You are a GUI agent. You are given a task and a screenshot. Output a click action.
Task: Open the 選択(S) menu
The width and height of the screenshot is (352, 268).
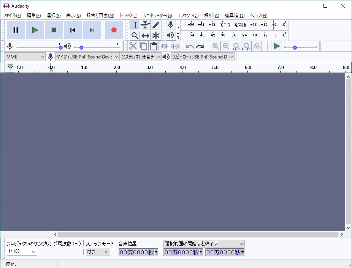coord(54,16)
